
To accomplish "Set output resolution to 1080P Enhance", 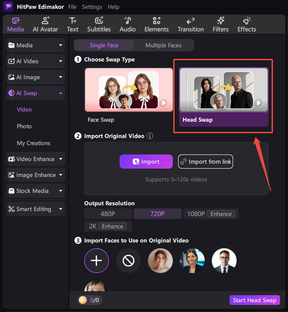I will click(x=211, y=214).
